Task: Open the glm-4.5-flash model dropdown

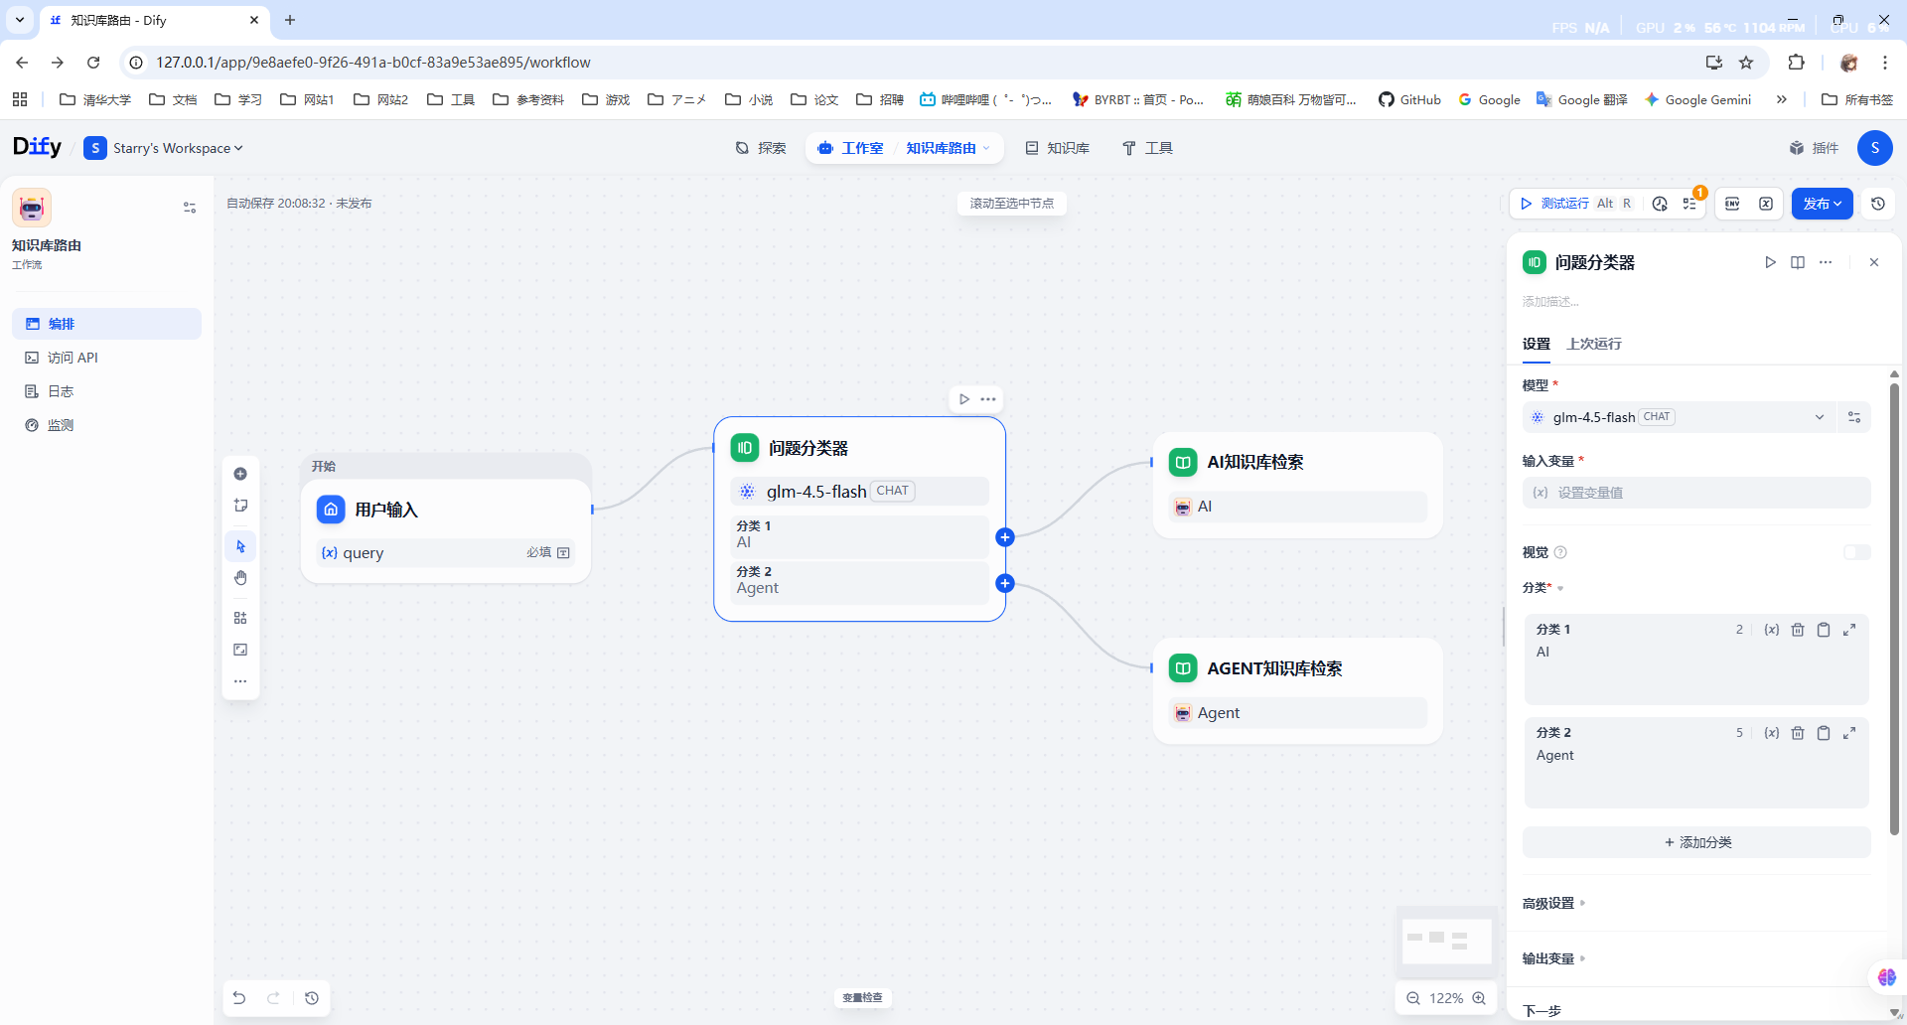Action: point(1681,417)
